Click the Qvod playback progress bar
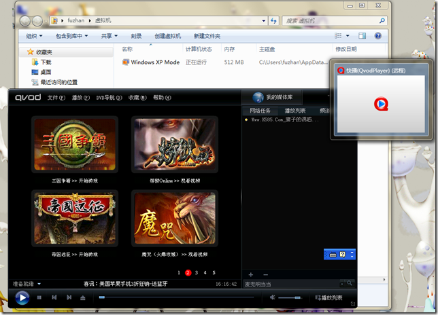 [177, 297]
